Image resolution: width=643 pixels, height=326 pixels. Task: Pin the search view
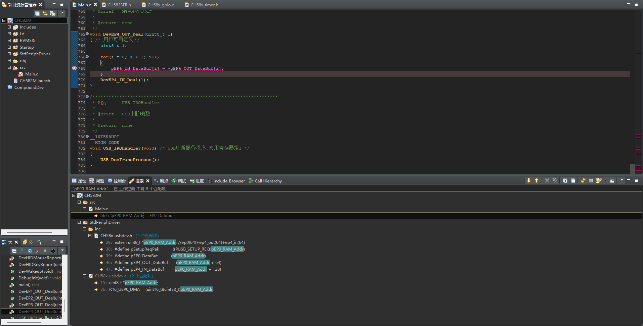[612, 180]
